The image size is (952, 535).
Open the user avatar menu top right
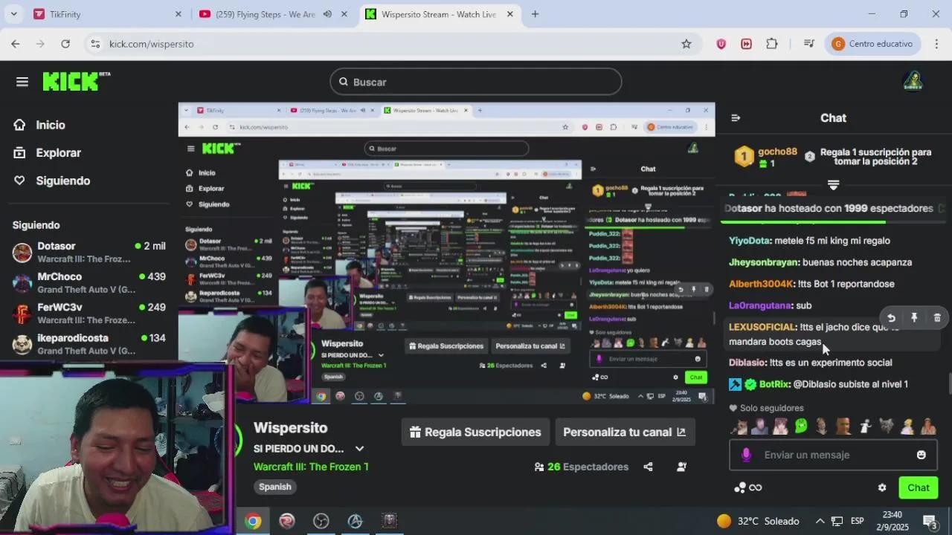click(x=912, y=82)
